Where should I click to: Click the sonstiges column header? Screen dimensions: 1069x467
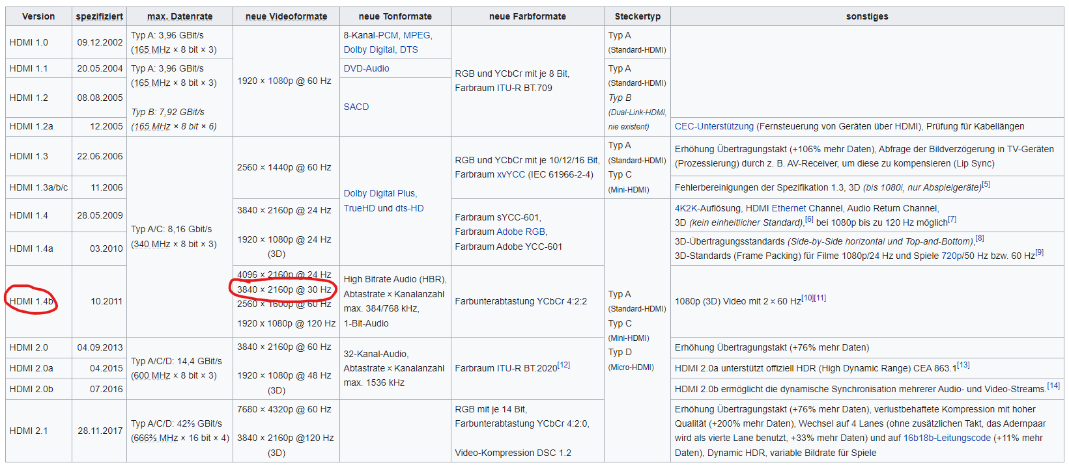[867, 16]
